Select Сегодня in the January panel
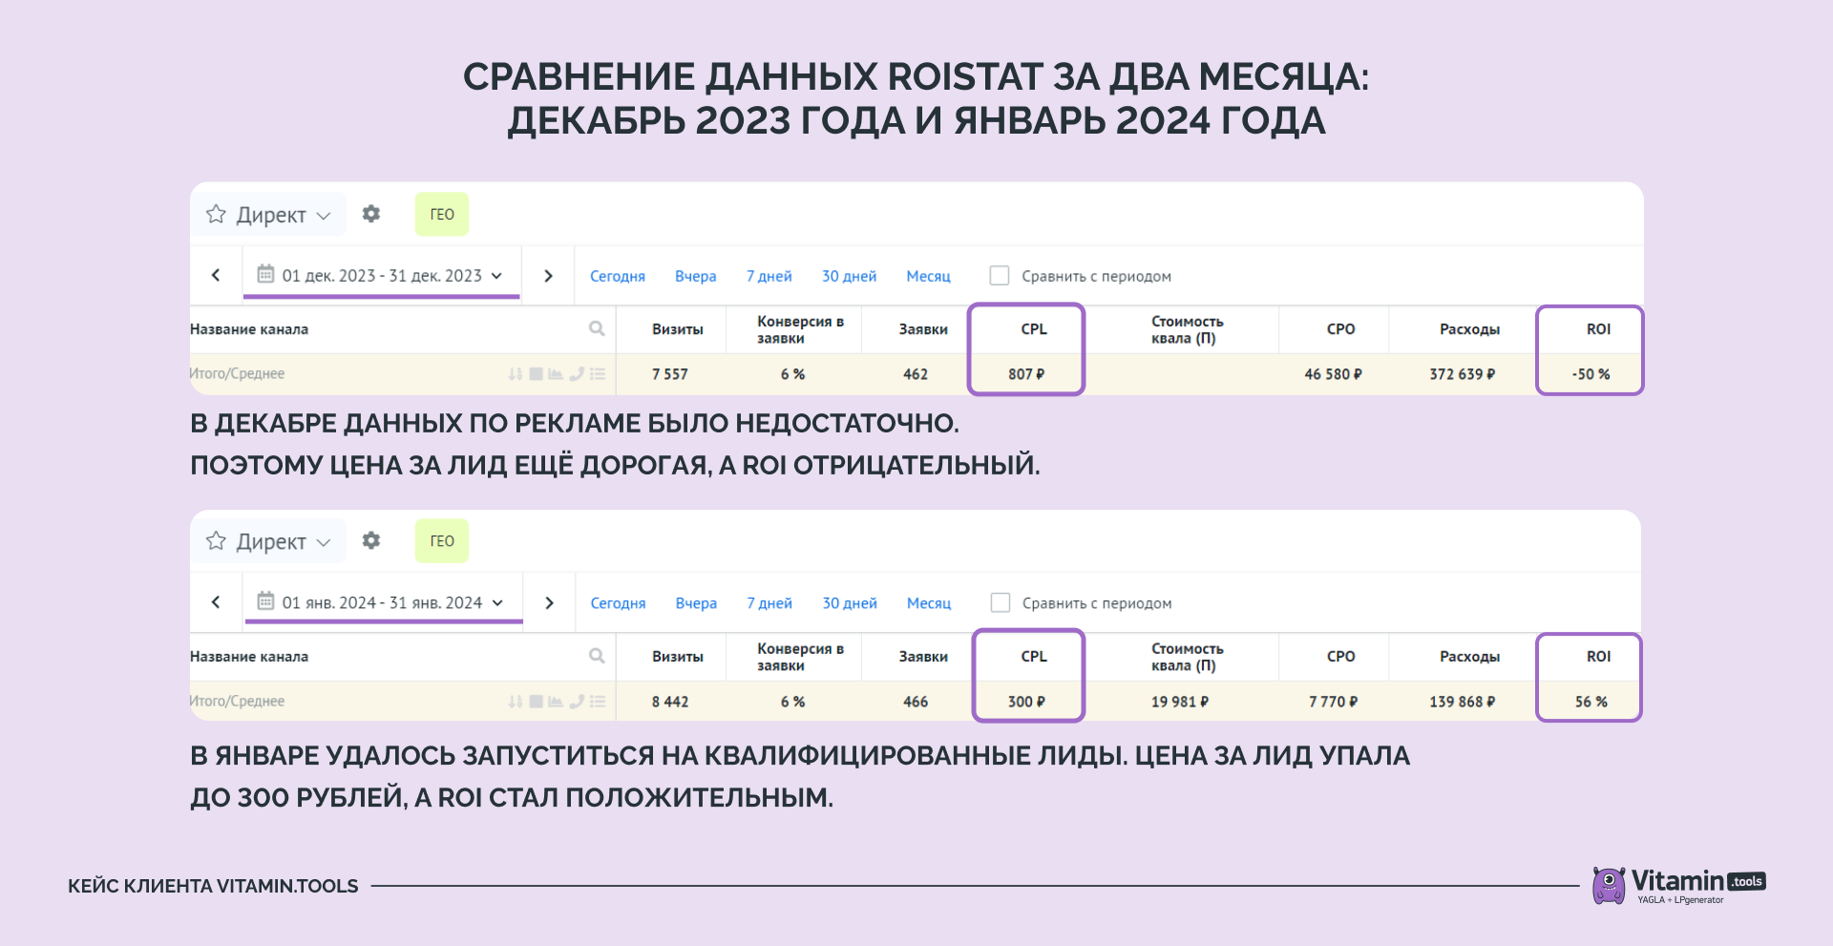Screen dimensions: 1833x946 [618, 603]
